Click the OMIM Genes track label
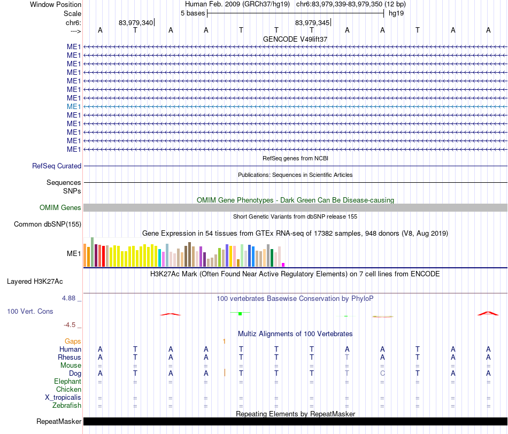 click(60, 207)
